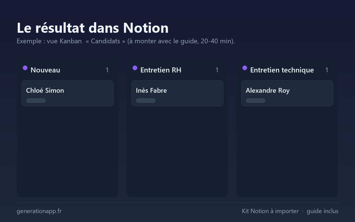The height and width of the screenshot is (222, 355).
Task: Click the Kit Notion à importer text
Action: pos(270,211)
